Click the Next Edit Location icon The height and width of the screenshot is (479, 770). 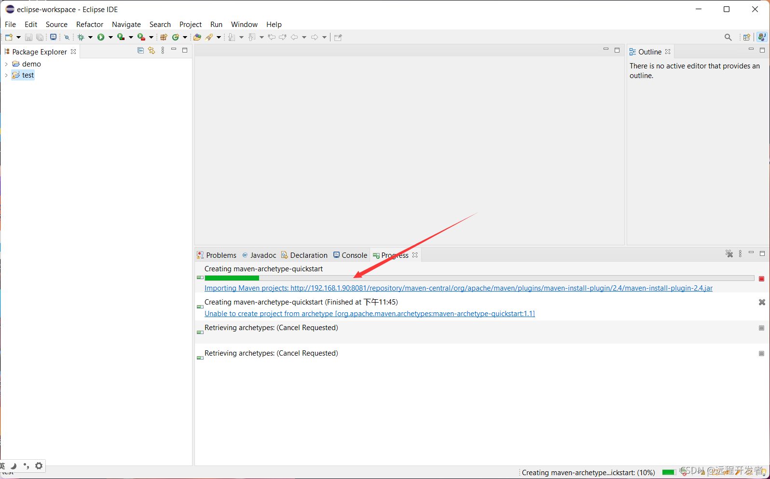283,37
